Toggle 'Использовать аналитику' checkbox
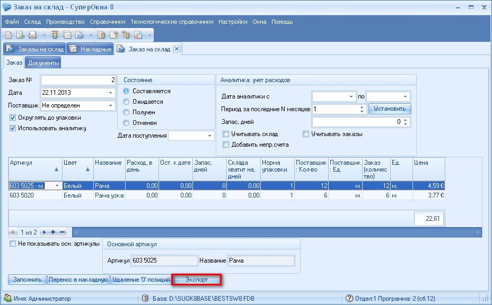Screen dimensions: 492x305 13,128
